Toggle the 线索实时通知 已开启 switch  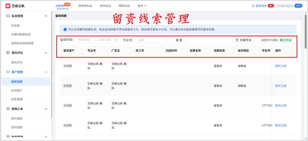coord(286,40)
